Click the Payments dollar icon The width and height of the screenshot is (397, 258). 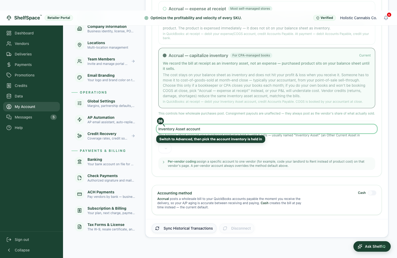(x=9, y=65)
